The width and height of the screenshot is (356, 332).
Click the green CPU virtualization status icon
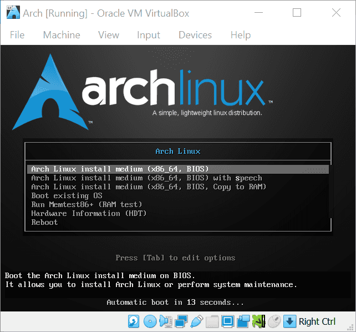(x=258, y=321)
